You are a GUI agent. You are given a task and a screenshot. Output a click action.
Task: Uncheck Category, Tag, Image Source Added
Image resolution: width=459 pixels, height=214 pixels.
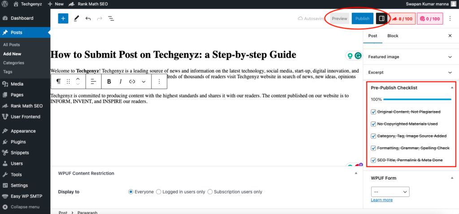pos(373,136)
